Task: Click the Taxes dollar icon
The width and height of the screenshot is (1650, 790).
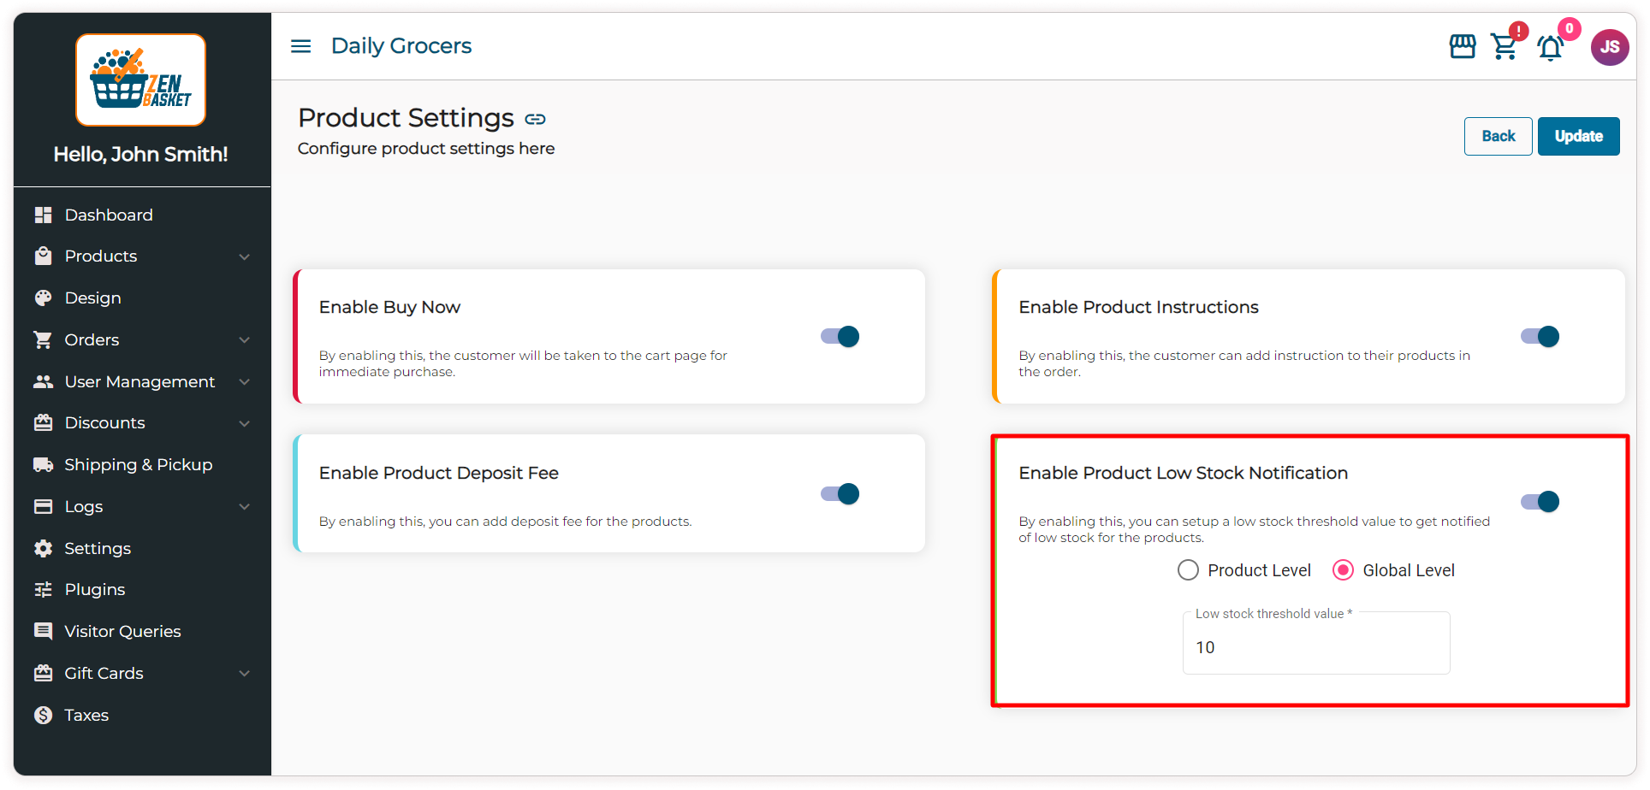Action: pos(43,715)
